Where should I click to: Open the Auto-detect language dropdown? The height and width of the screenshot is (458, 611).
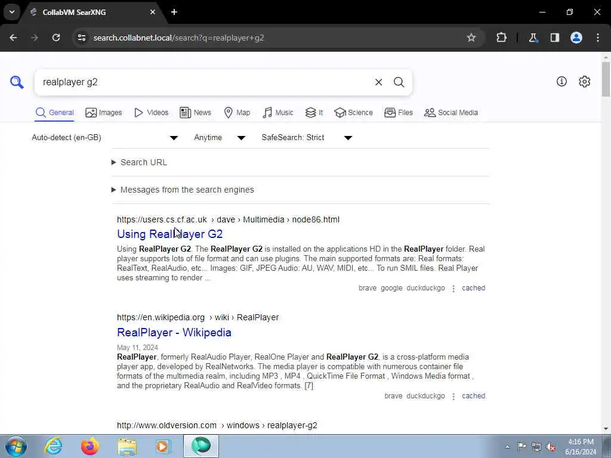pyautogui.click(x=105, y=138)
